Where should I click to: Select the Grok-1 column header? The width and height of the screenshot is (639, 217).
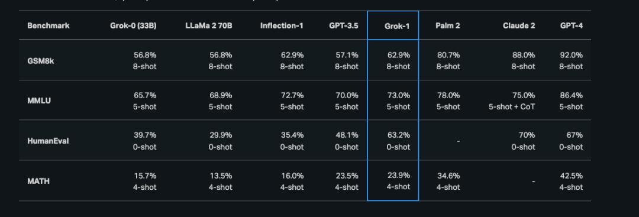coord(397,26)
